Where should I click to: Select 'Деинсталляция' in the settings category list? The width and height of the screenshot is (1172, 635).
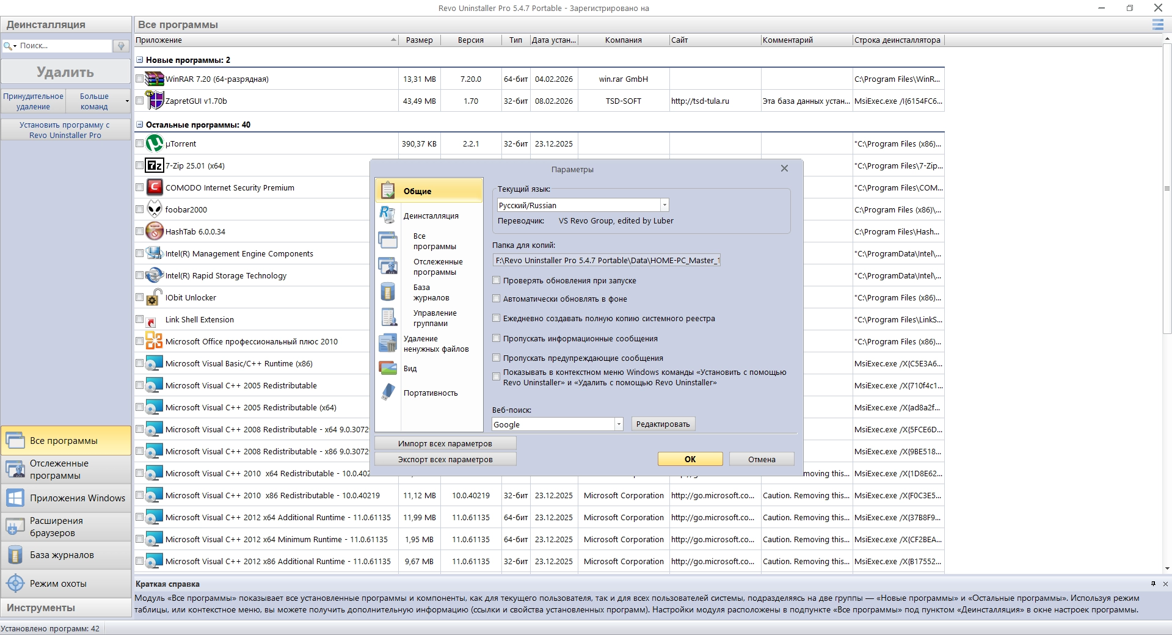point(431,216)
